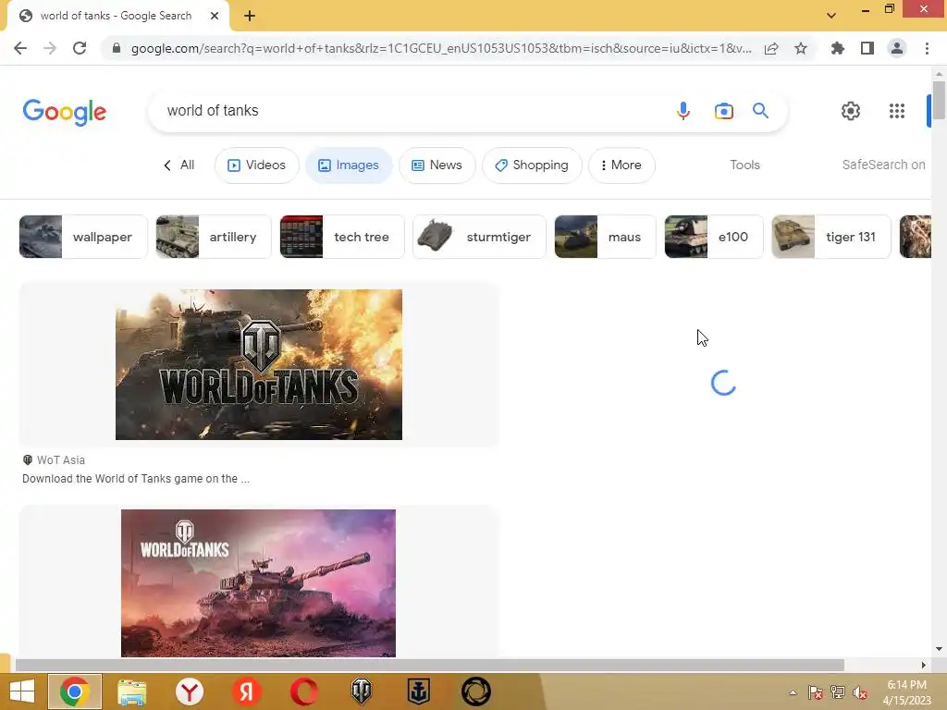This screenshot has height=710, width=947.
Task: Click the share page icon in address bar
Action: [x=771, y=49]
